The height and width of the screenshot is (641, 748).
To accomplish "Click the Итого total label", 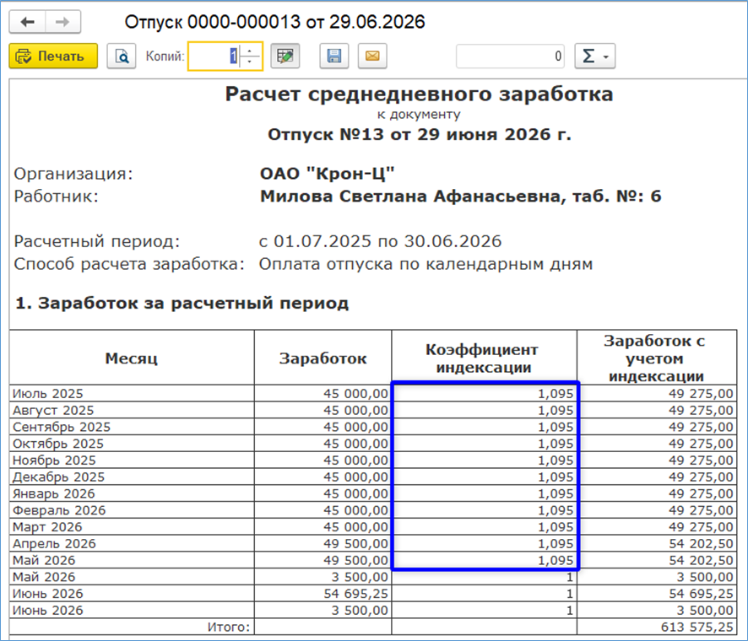I will [x=229, y=628].
